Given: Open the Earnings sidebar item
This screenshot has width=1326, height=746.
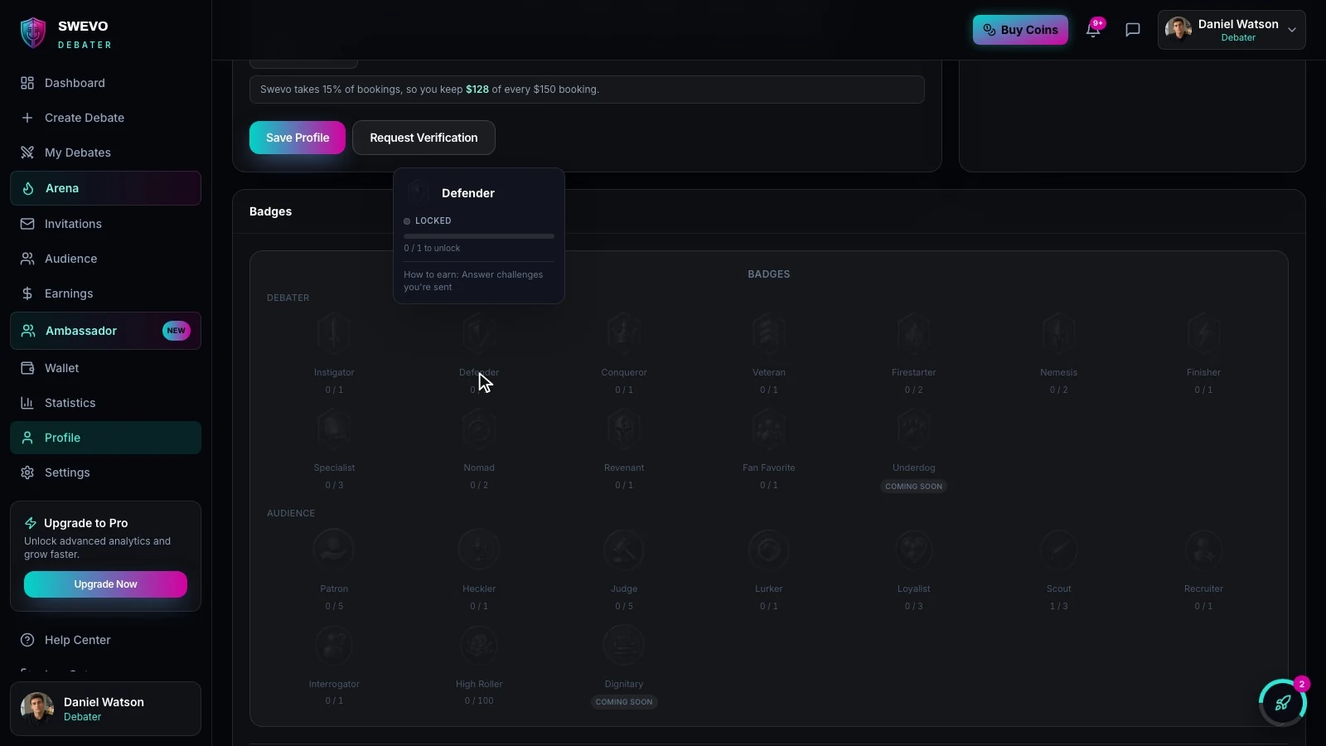Looking at the screenshot, I should click(105, 293).
